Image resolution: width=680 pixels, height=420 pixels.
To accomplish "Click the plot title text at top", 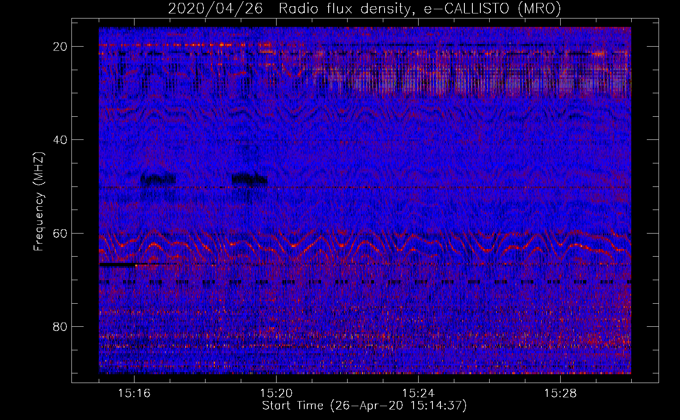I will 364,9.
